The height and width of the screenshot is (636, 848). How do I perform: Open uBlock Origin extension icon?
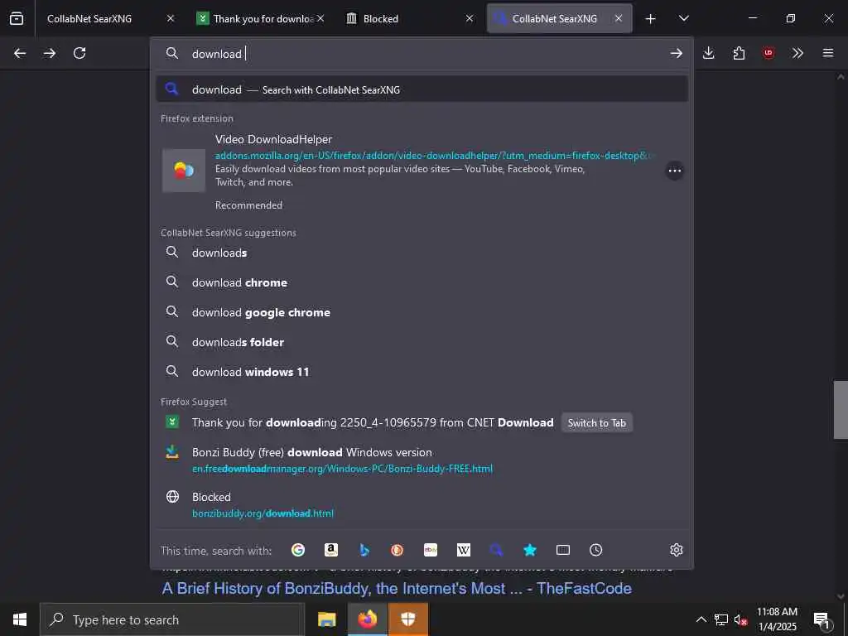tap(768, 53)
